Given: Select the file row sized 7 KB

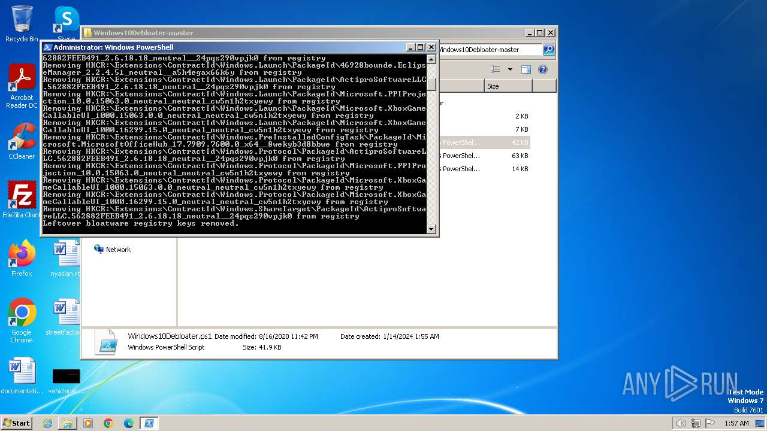Looking at the screenshot, I should point(484,129).
